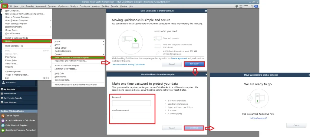Viewport: 310px width, 137px height.
Task: Open the reminders clock icon
Action: click(252, 6)
